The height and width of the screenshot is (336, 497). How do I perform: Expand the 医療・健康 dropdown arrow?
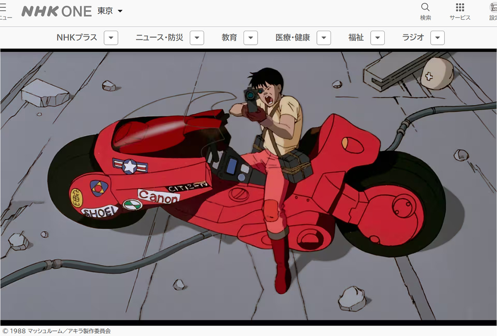[323, 38]
